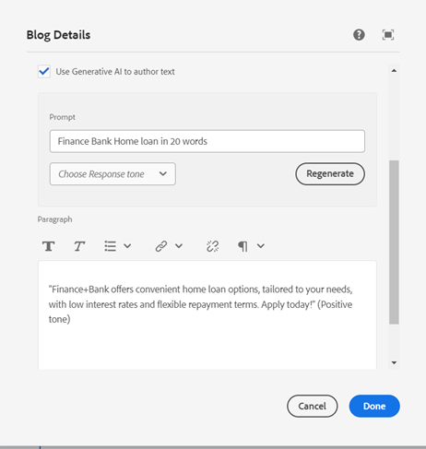
Task: Select the paragraph format pilcrow icon
Action: point(243,246)
